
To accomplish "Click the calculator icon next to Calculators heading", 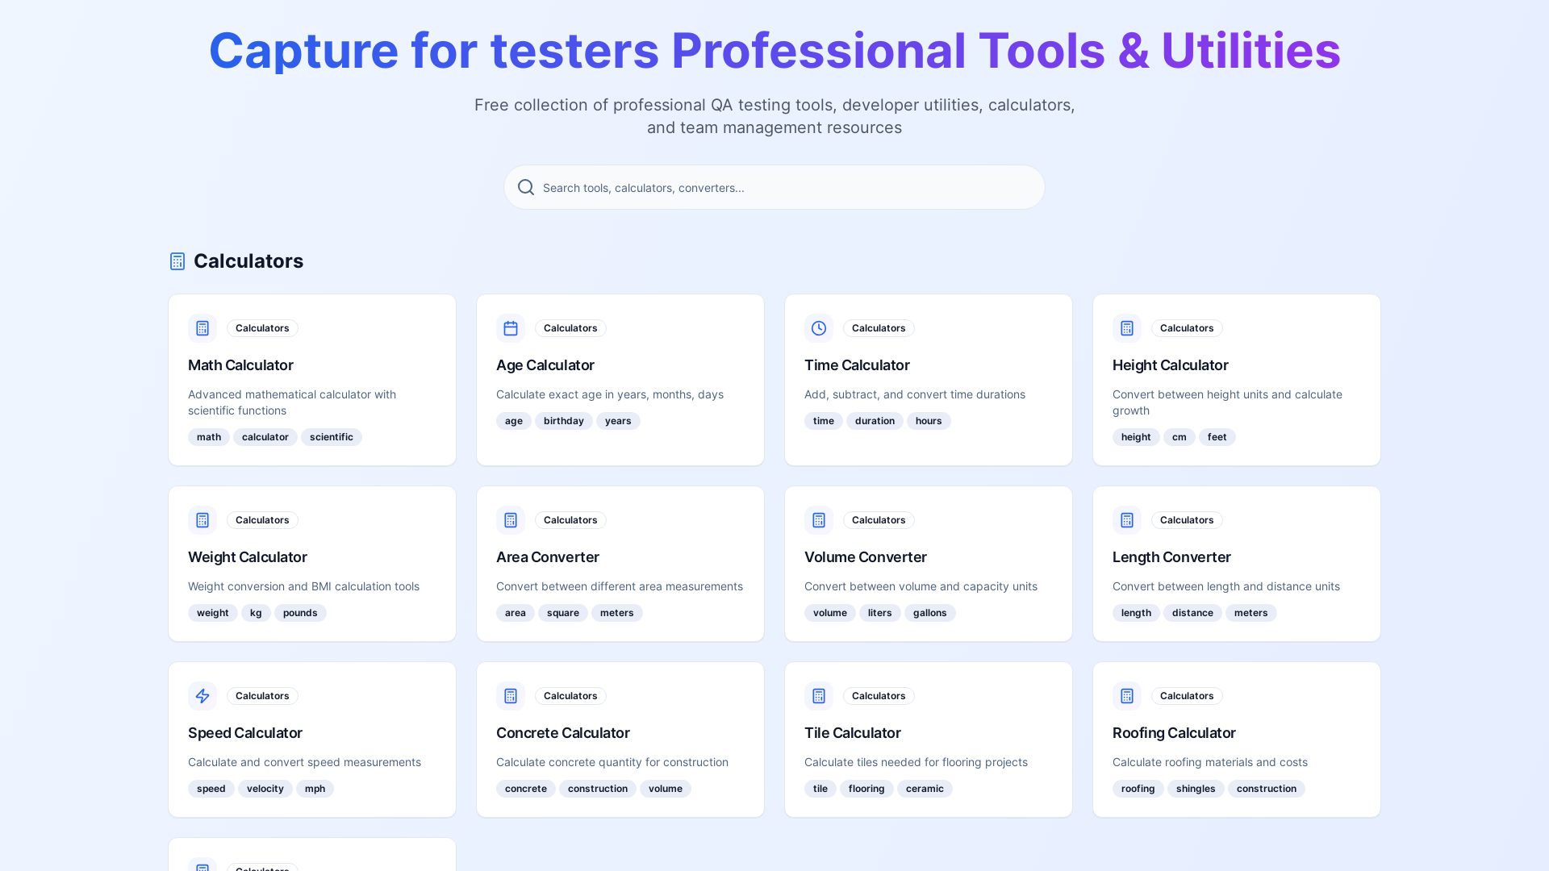I will click(x=177, y=260).
